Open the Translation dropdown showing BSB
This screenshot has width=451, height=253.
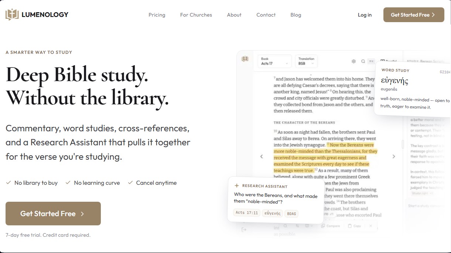(306, 61)
